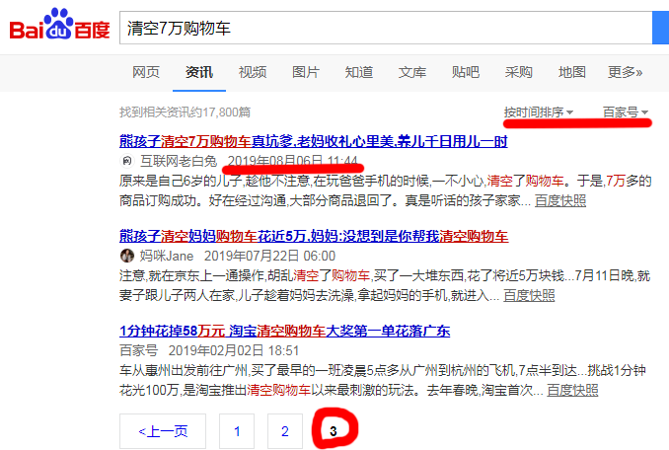This screenshot has height=450, width=669.
Task: Open the article 熊孩子清空妈妈购物车花近5万
Action: [x=314, y=236]
